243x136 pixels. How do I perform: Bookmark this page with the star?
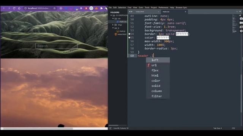[54, 8]
